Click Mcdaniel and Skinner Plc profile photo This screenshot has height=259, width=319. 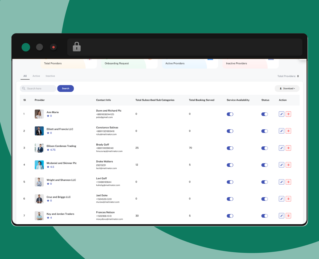point(39,165)
